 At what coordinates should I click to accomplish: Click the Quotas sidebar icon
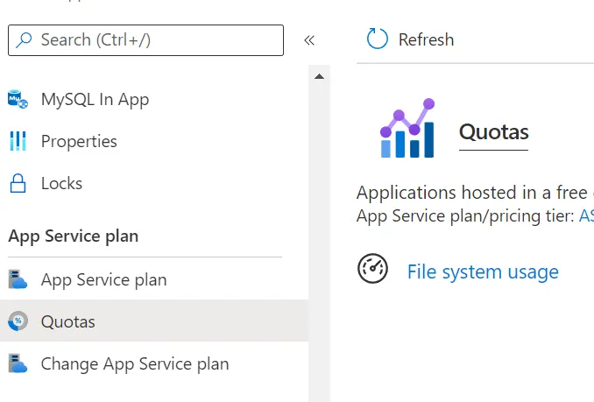click(x=18, y=321)
